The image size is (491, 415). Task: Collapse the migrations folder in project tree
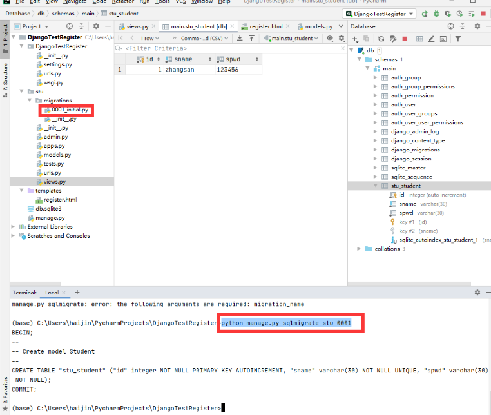[30, 101]
